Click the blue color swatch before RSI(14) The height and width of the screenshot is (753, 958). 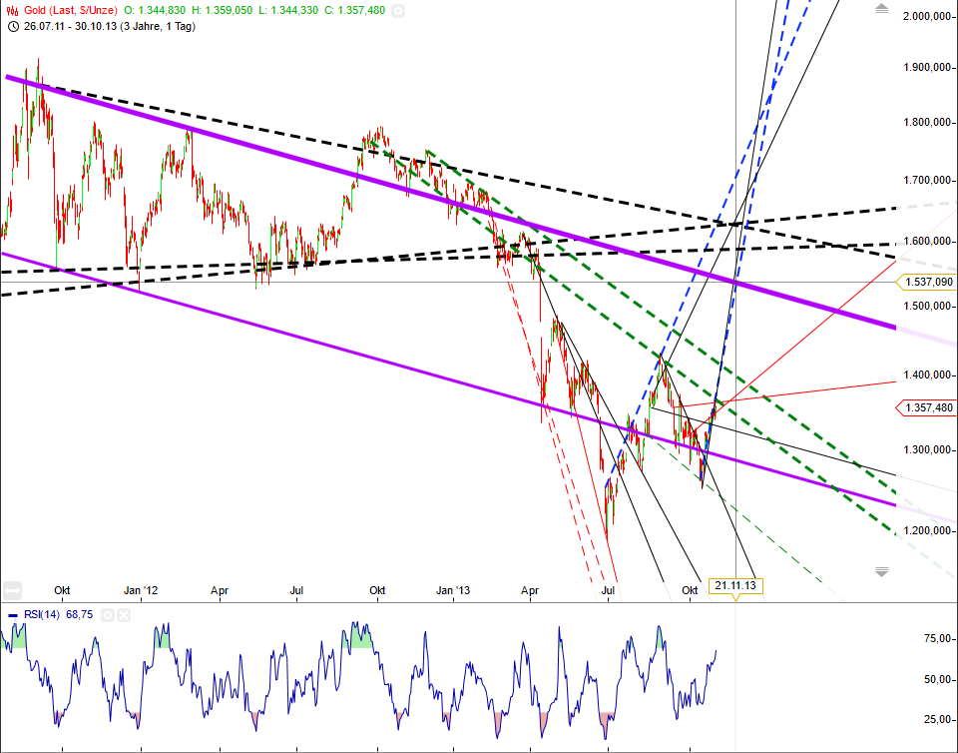pyautogui.click(x=13, y=614)
